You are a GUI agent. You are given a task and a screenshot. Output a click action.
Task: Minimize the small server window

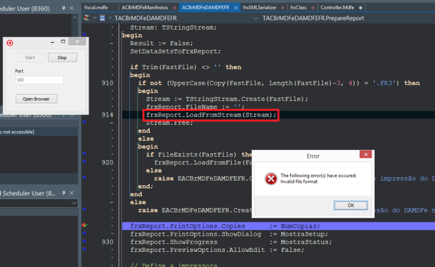pos(52,42)
